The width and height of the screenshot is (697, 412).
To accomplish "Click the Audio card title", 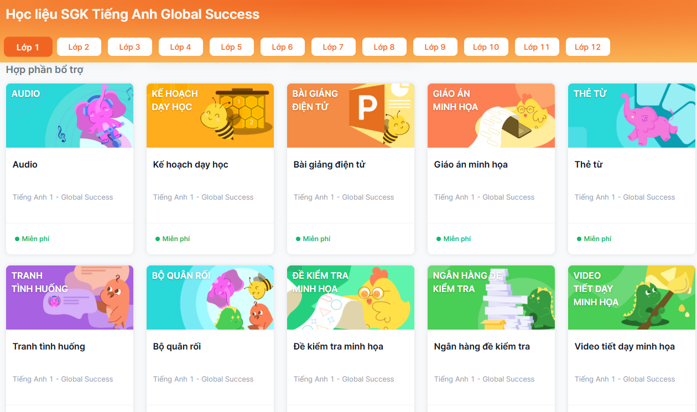I will [x=25, y=164].
